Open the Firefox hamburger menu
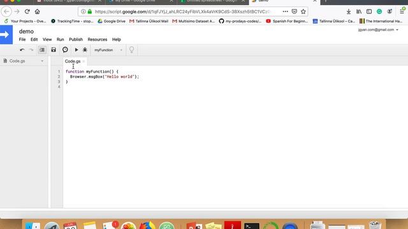 point(402,11)
